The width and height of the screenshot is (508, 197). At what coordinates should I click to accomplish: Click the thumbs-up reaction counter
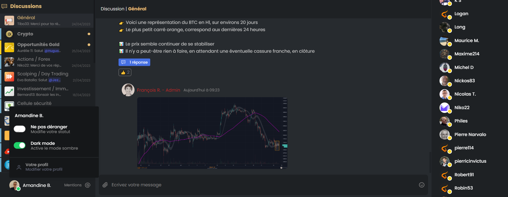tap(125, 72)
